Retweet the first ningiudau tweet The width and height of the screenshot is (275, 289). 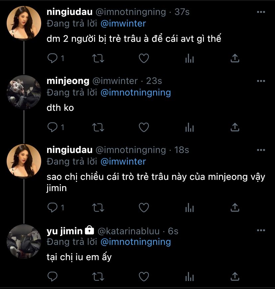point(98,58)
